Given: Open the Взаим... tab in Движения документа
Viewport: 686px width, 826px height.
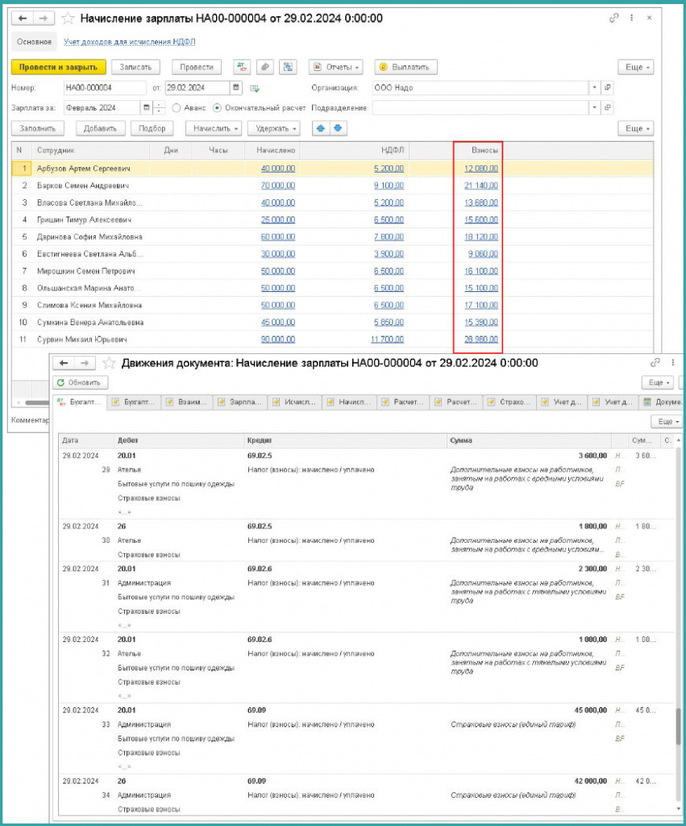Looking at the screenshot, I should 187,402.
